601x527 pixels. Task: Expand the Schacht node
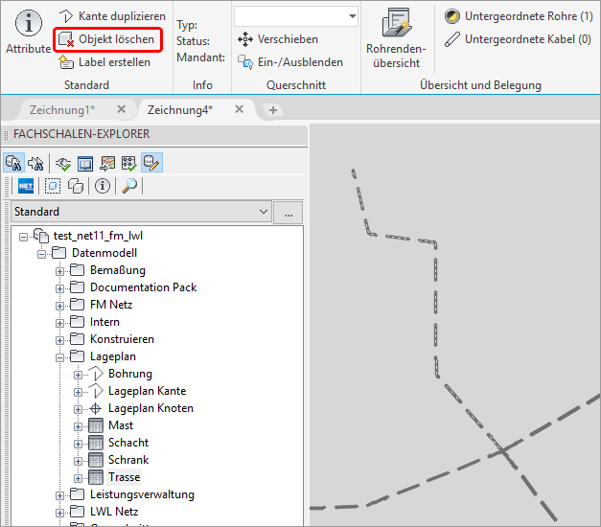[x=78, y=444]
